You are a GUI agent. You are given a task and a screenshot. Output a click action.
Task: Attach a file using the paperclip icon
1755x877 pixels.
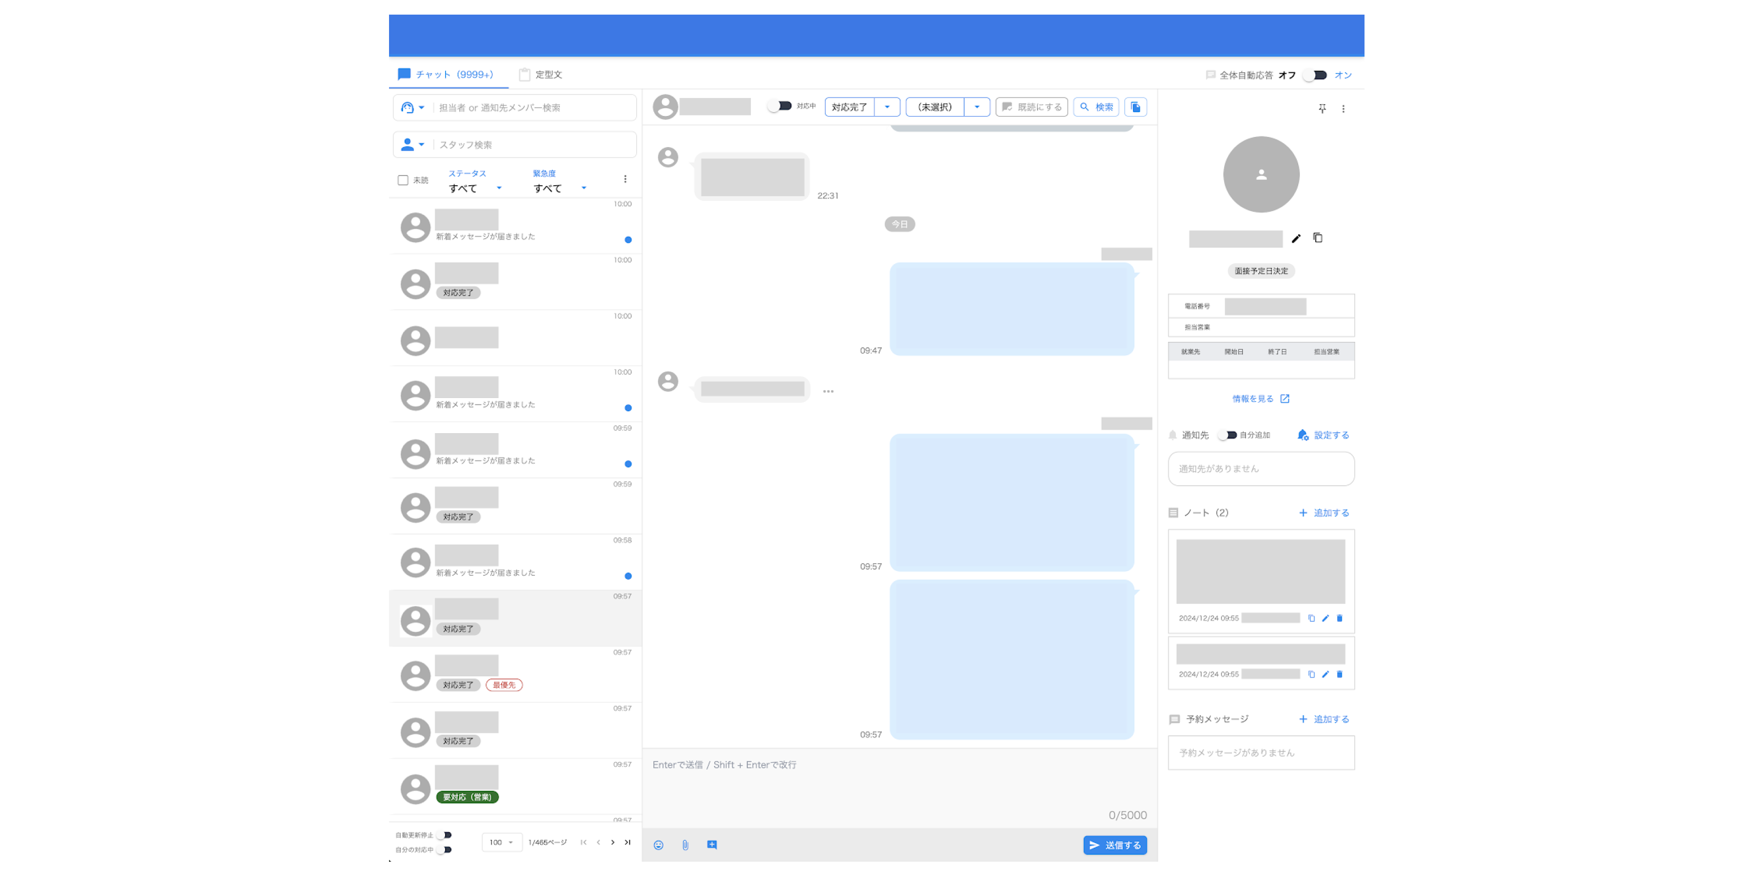(685, 844)
